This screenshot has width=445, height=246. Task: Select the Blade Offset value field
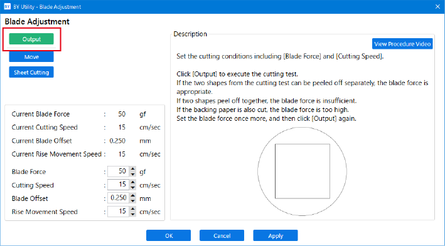119,198
